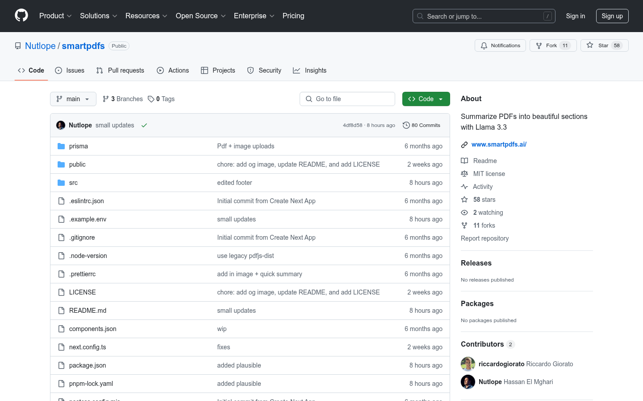The height and width of the screenshot is (401, 643).
Task: Open riccardogiorato contributor avatar
Action: [x=468, y=364]
